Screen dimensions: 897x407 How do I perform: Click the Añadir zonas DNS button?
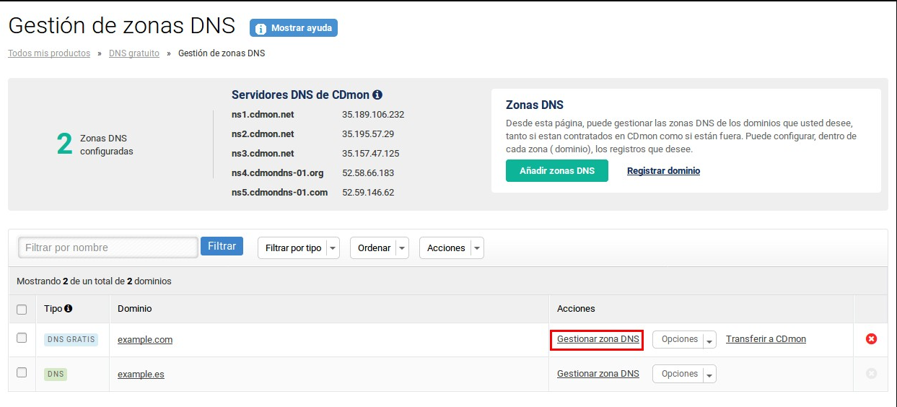pos(557,171)
